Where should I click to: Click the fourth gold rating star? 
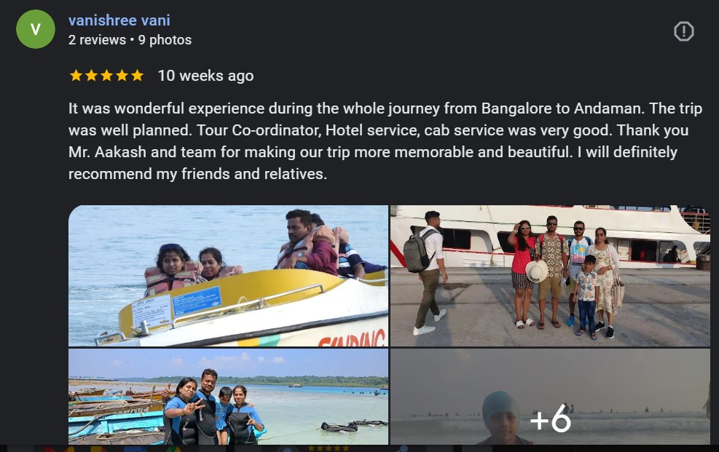[x=122, y=75]
